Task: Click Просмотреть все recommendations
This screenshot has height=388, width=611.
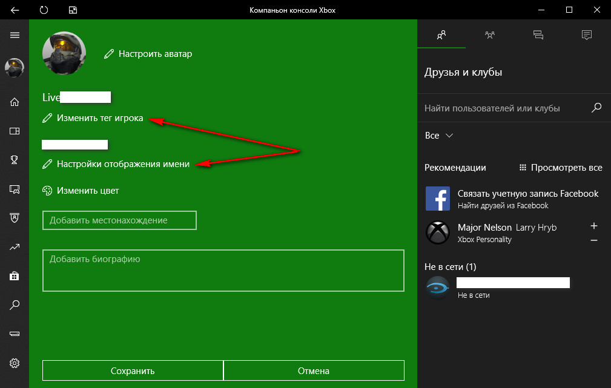Action: [561, 168]
